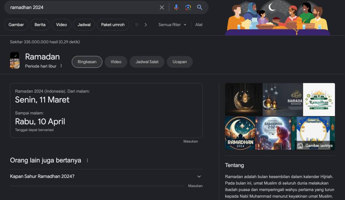Click the Periode hari libur subtitle
Image resolution: width=345 pixels, height=200 pixels.
coord(41,66)
